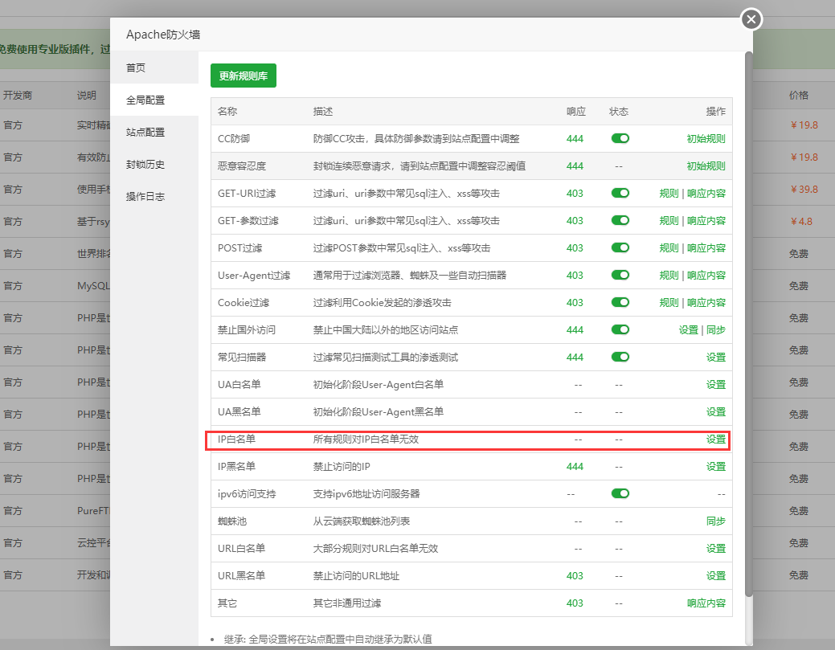835x650 pixels.
Task: Toggle the User-Agent过滤 switch
Action: pyautogui.click(x=620, y=275)
